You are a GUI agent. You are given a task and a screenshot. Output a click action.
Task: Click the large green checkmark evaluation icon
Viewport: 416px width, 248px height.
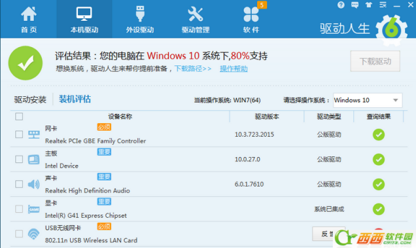(x=26, y=63)
